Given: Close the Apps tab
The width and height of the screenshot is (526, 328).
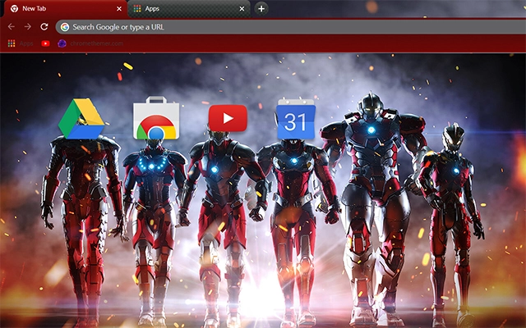Looking at the screenshot, I should point(242,9).
